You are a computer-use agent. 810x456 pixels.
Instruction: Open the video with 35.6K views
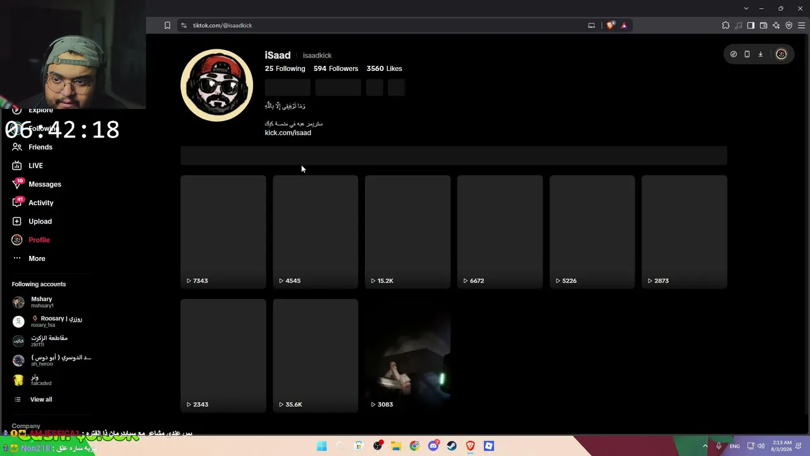point(315,356)
